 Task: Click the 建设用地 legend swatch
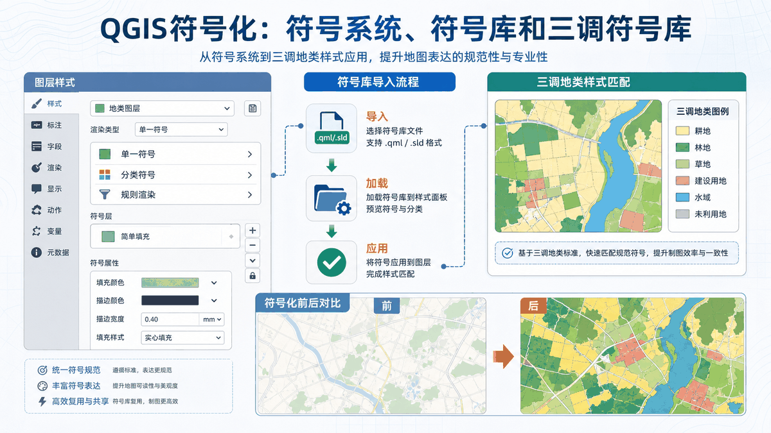coord(682,181)
